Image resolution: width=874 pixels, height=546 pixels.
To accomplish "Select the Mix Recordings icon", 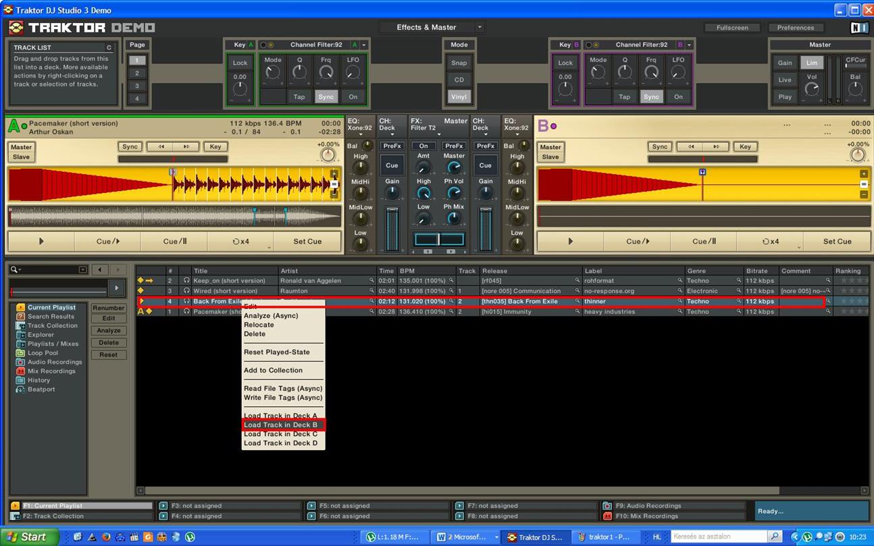I will click(21, 371).
